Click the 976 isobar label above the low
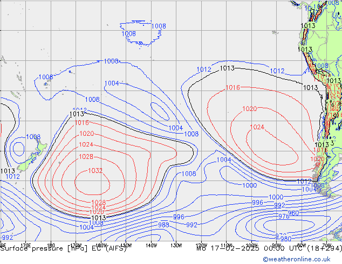Viewport: 342px width, 264px height. coord(284,216)
